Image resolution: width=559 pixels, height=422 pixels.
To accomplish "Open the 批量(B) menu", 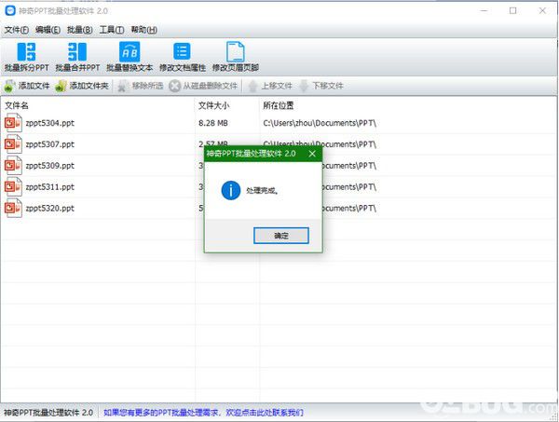I will tap(79, 30).
